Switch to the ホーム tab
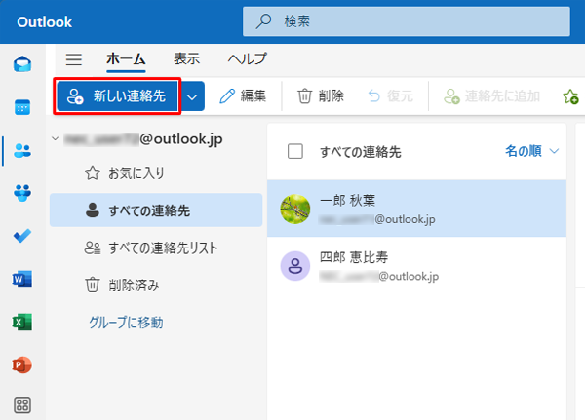This screenshot has width=585, height=420. coord(126,58)
